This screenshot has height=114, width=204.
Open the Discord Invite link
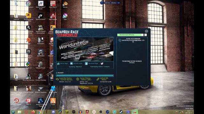[x=76, y=63]
